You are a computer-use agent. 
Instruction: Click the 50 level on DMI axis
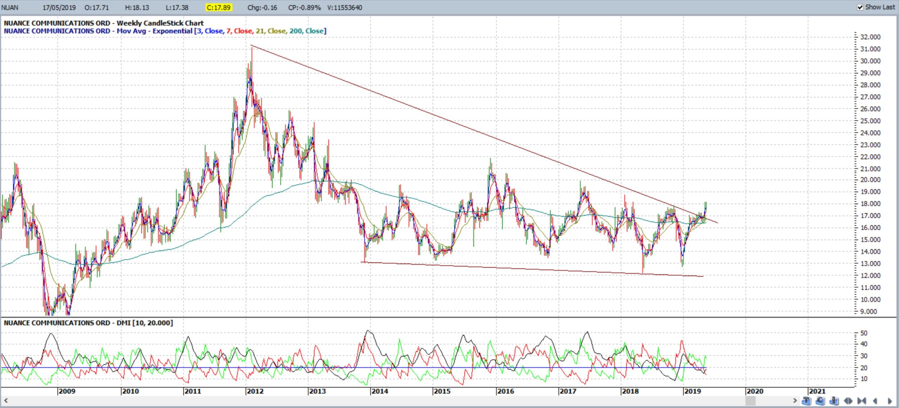tap(864, 333)
